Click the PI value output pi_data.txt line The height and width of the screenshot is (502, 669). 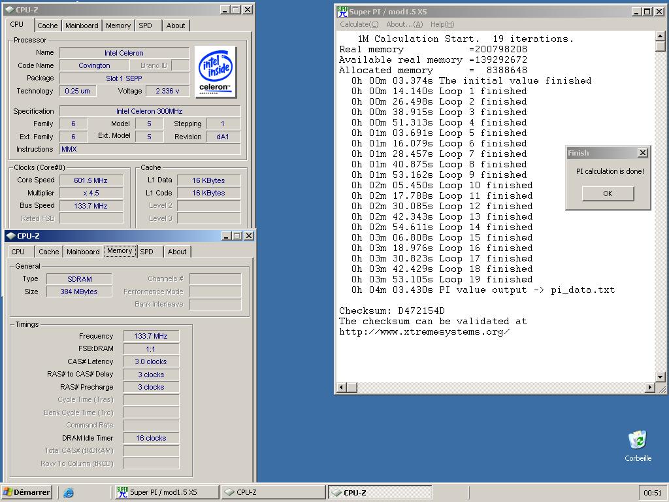pos(483,290)
